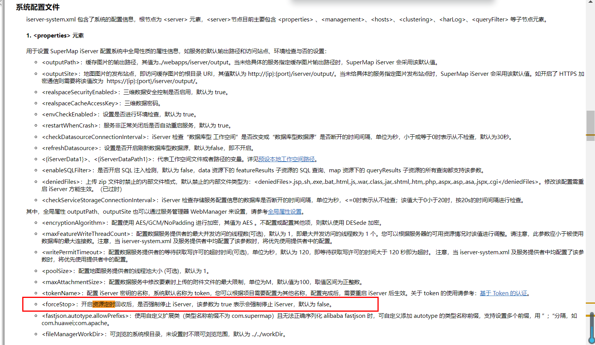Click the '用于设置 SuperMap iServer' description line
This screenshot has height=345, width=595.
(x=176, y=51)
